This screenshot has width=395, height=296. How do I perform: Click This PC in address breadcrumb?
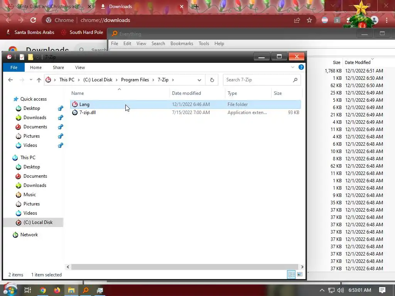[67, 80]
